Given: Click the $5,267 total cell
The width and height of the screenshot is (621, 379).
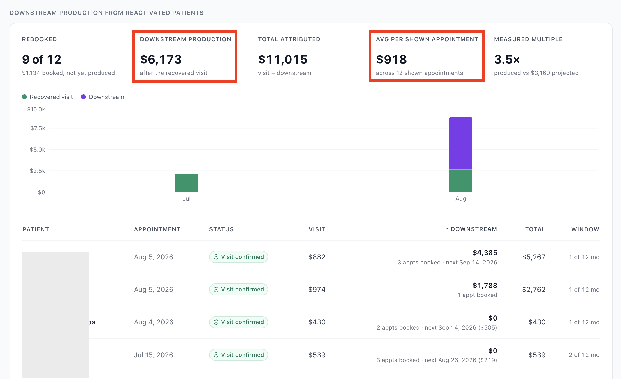Looking at the screenshot, I should (x=533, y=257).
